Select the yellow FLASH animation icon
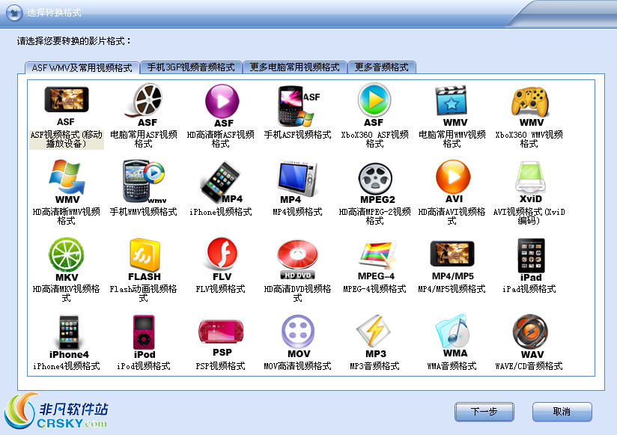Screen dimensions: 617x435 145,259
